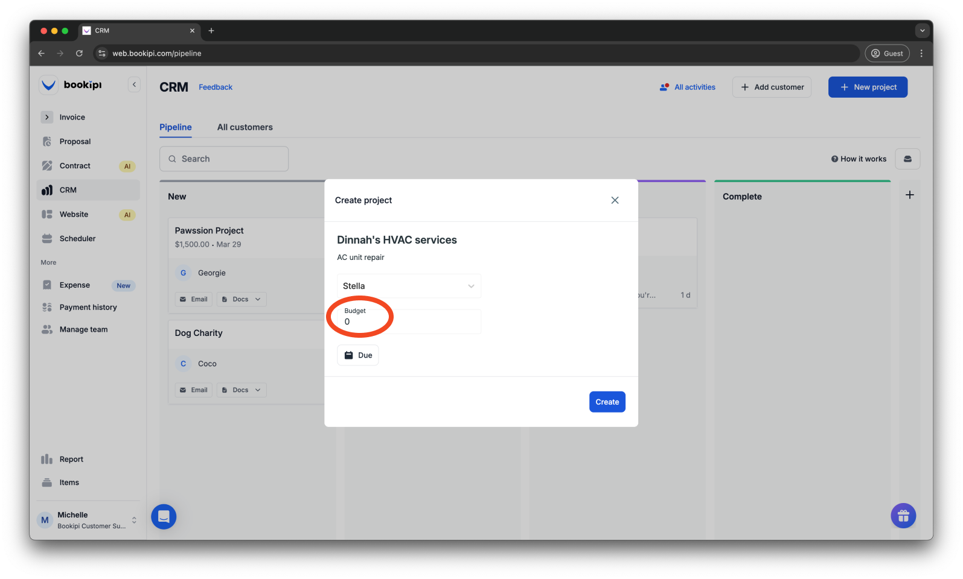Reload the browser page
The height and width of the screenshot is (579, 963).
(79, 53)
